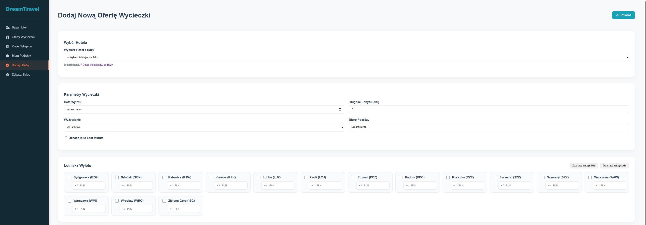Follow the Dodaj go najpierw do bazy link
646x225 pixels.
pos(97,65)
